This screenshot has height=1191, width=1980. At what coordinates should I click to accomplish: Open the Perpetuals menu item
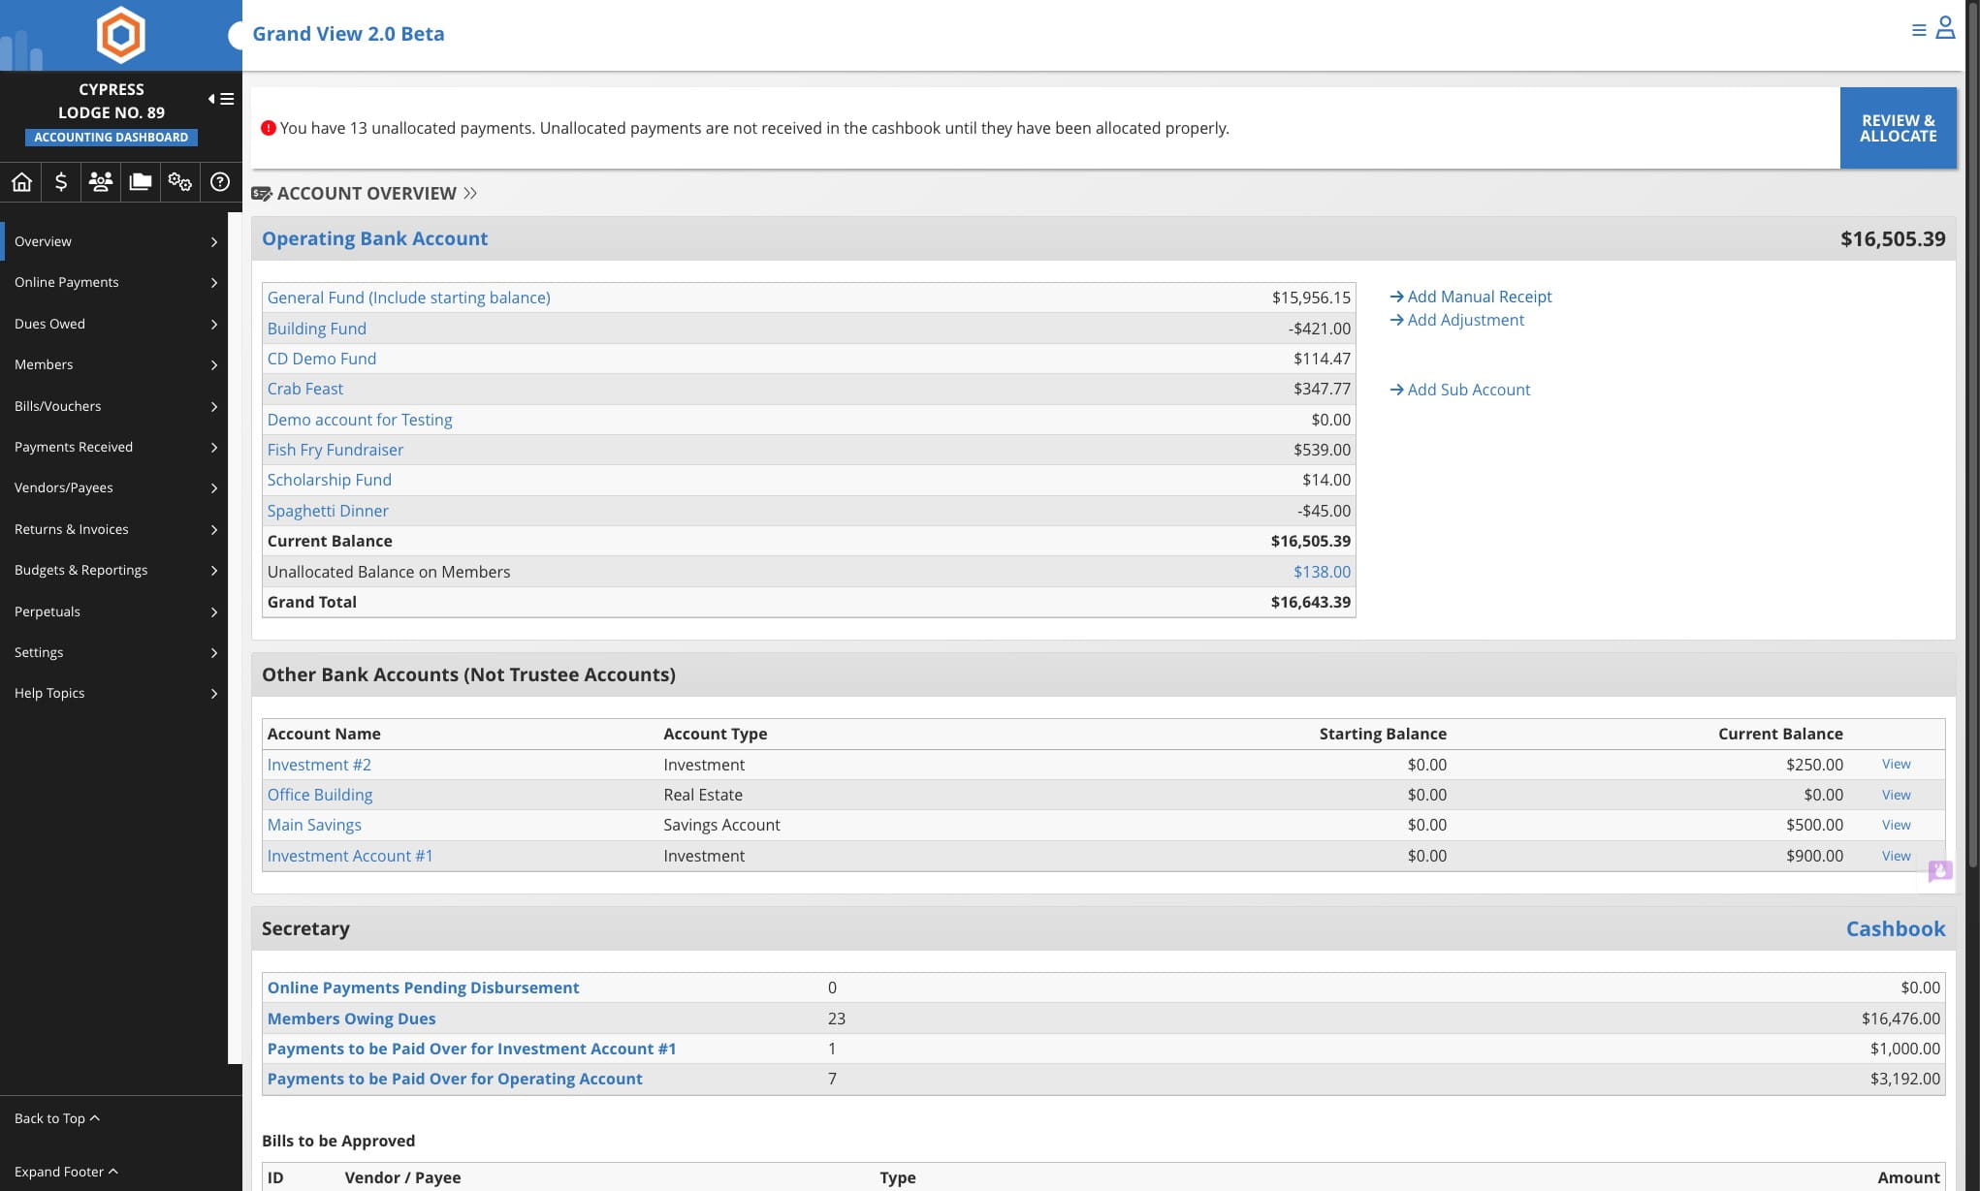point(114,611)
